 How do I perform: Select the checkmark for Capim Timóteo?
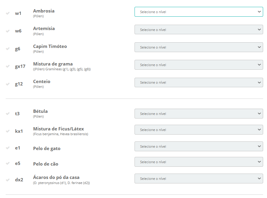tap(8, 49)
